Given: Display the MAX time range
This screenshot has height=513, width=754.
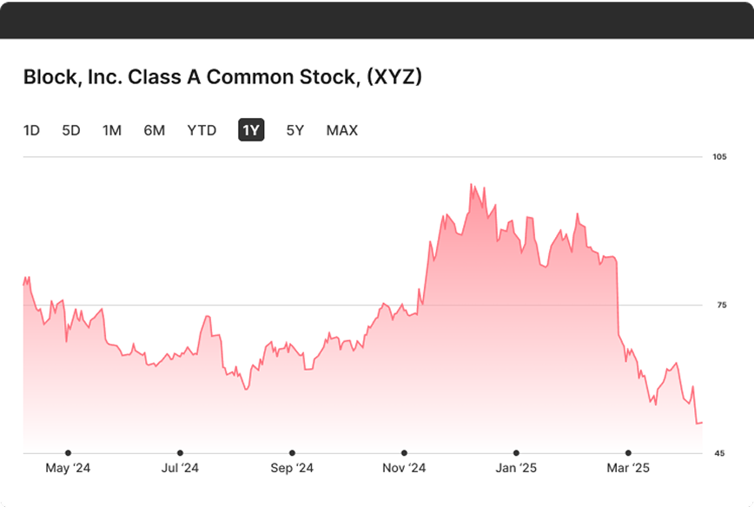Looking at the screenshot, I should point(342,130).
